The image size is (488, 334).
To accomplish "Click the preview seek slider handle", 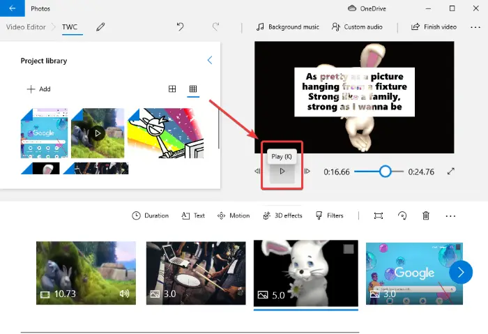I will click(385, 172).
